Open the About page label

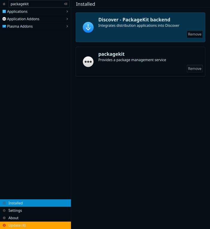[x=13, y=218]
